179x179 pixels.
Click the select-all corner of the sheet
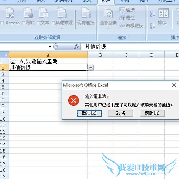tap(4, 55)
